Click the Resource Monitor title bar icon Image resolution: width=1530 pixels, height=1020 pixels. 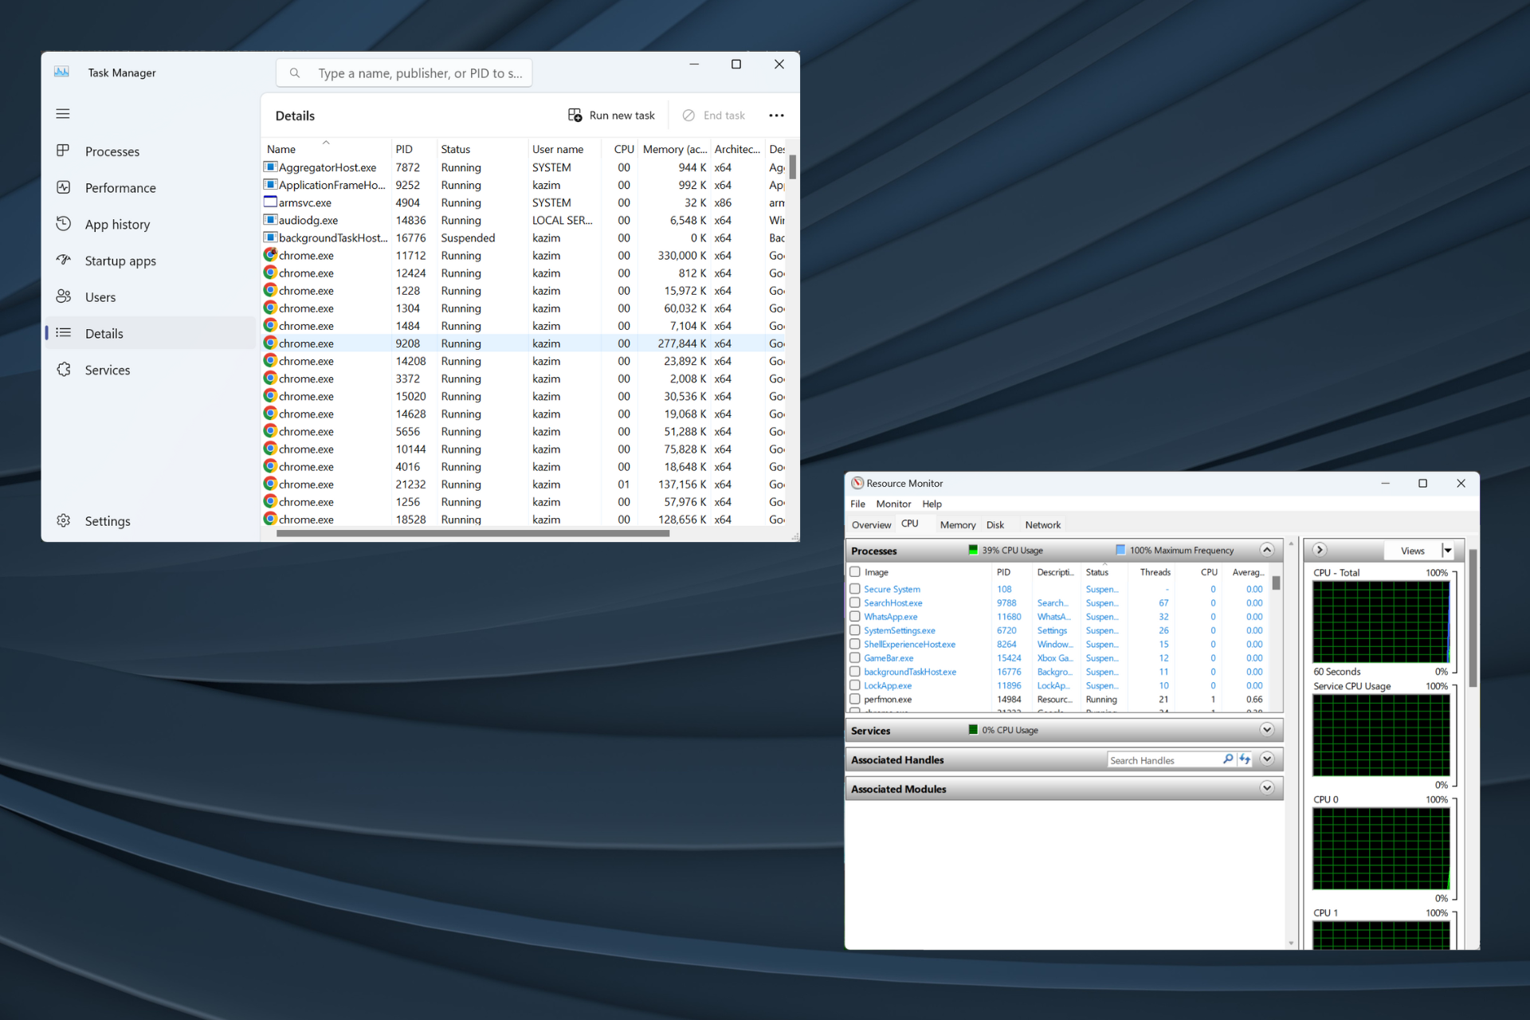pos(857,483)
